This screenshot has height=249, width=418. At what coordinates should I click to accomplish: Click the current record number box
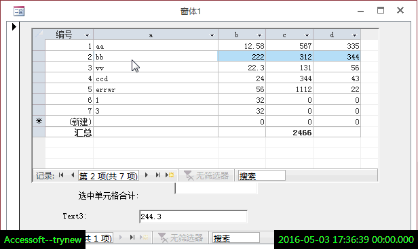click(x=109, y=176)
